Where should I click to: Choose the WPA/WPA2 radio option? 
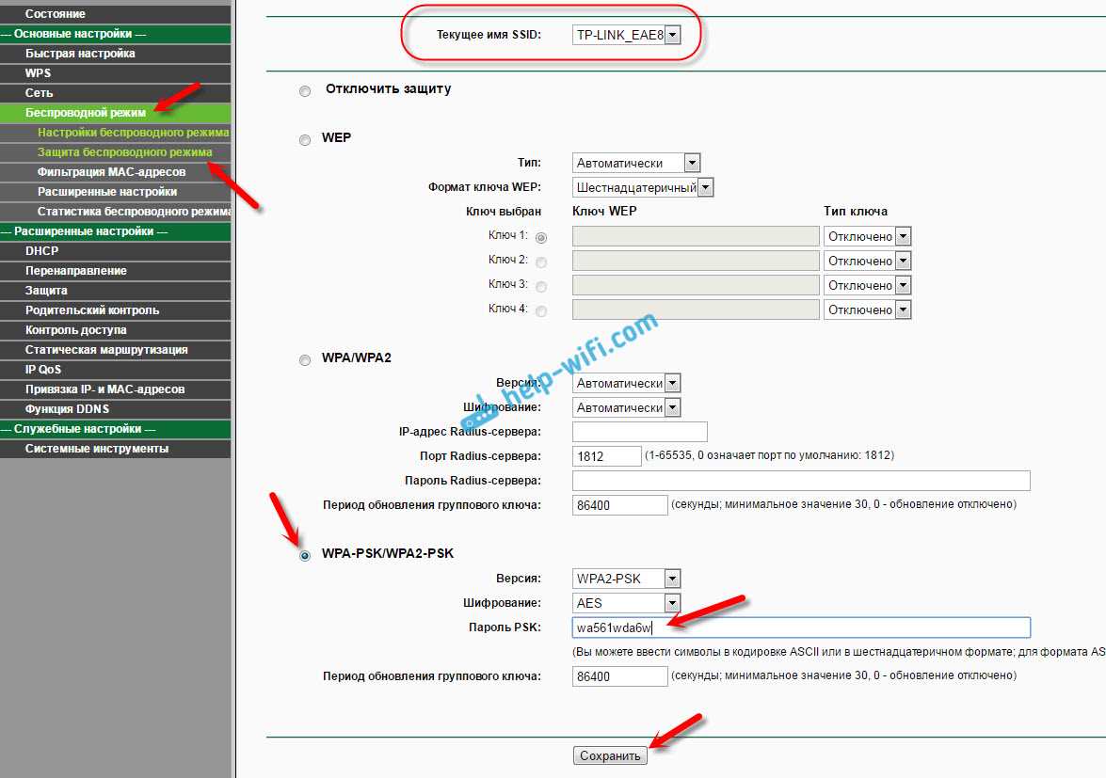tap(305, 360)
